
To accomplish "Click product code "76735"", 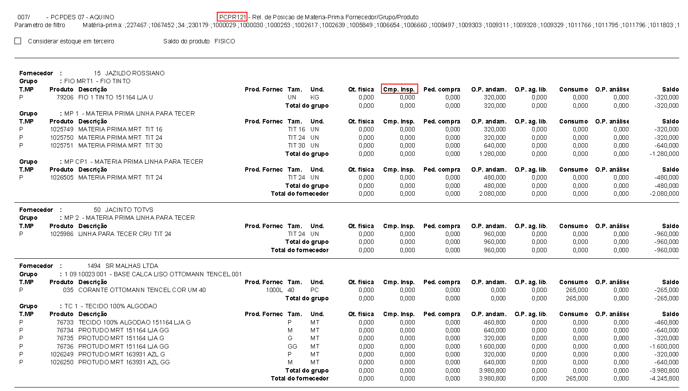I will [65, 338].
